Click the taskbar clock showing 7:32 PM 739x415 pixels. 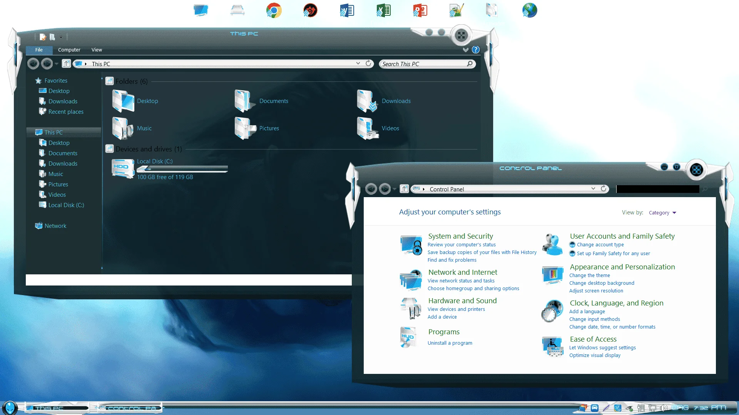pyautogui.click(x=709, y=408)
